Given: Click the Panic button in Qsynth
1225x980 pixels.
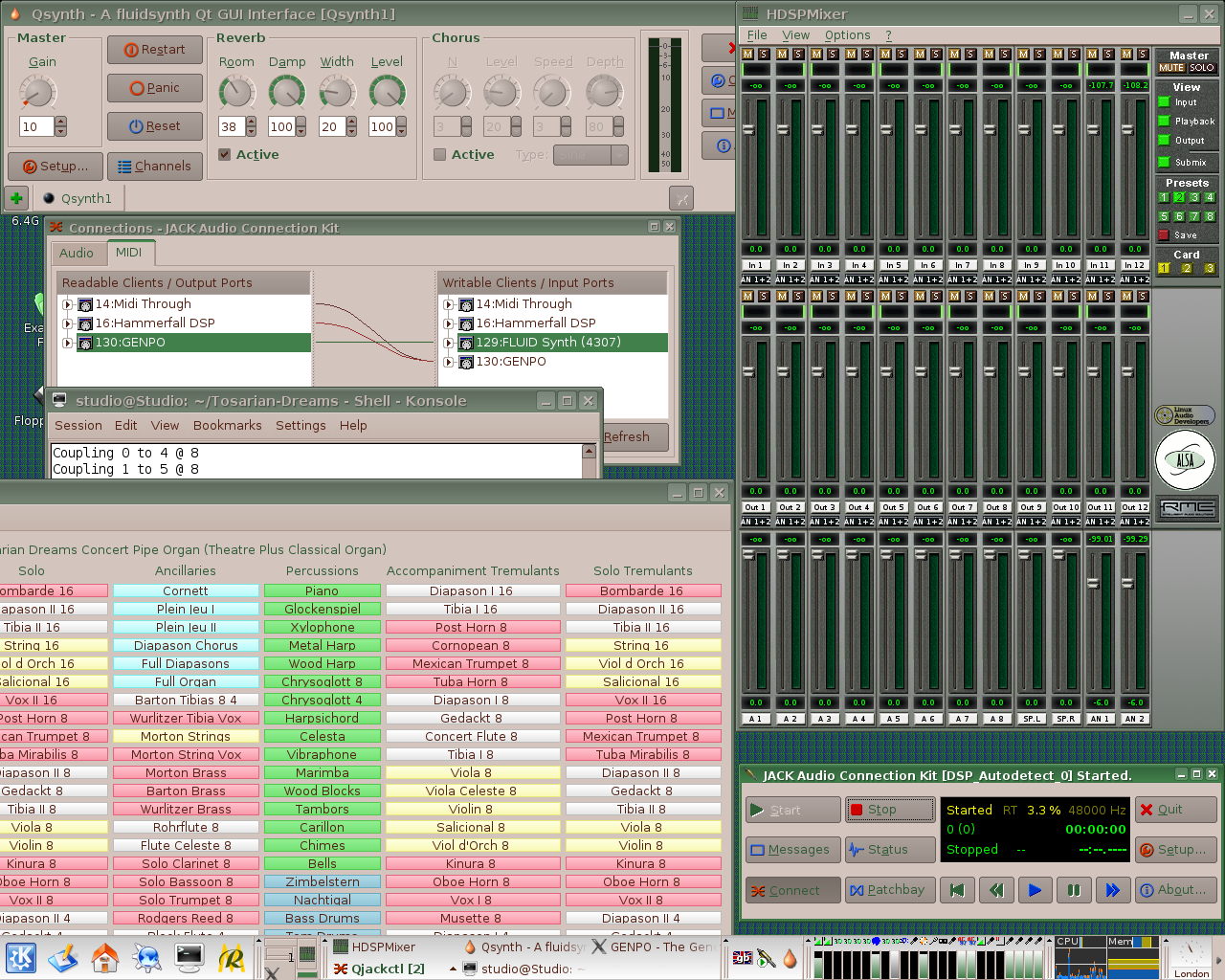Looking at the screenshot, I should coord(155,88).
